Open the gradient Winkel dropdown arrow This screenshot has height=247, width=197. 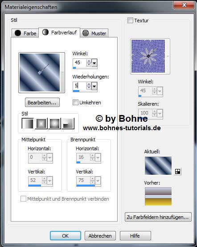pos(94,63)
